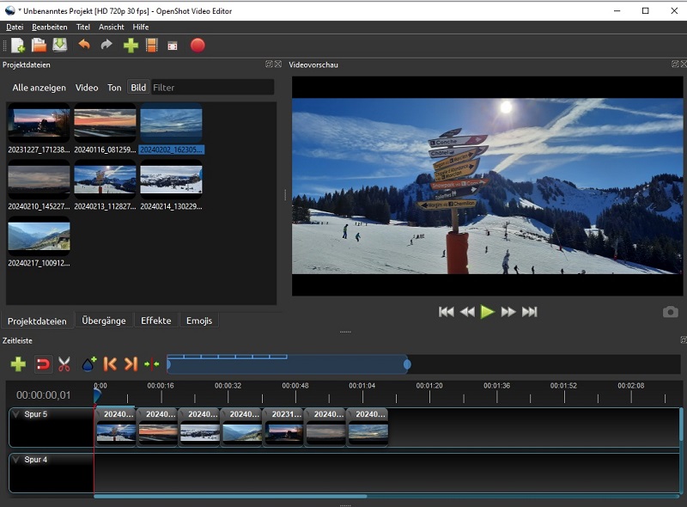Click the timeline zoom slider handle
Viewport: 687px width, 507px height.
(407, 364)
